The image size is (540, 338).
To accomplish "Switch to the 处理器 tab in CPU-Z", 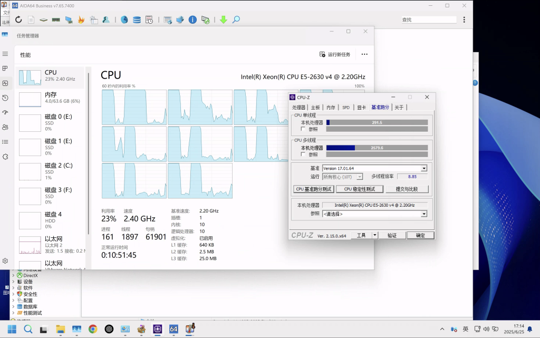I will coord(299,108).
